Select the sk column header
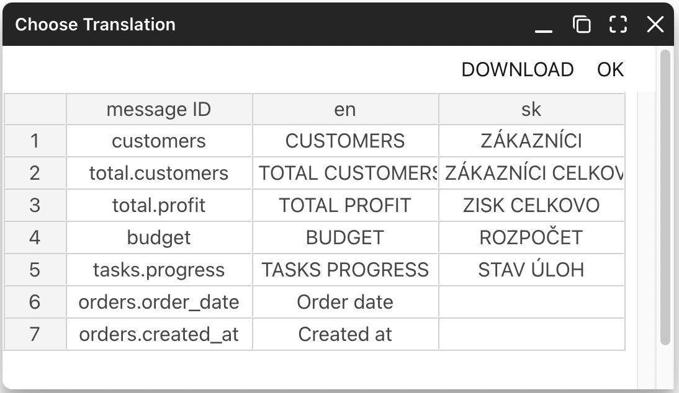This screenshot has width=679, height=393. tap(531, 109)
